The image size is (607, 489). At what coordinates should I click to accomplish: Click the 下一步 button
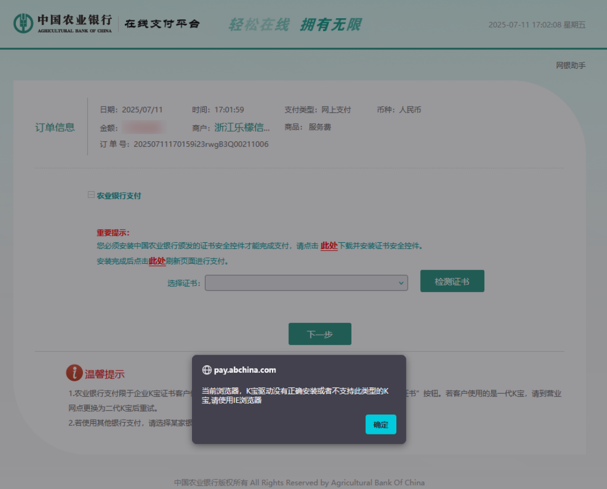point(320,334)
